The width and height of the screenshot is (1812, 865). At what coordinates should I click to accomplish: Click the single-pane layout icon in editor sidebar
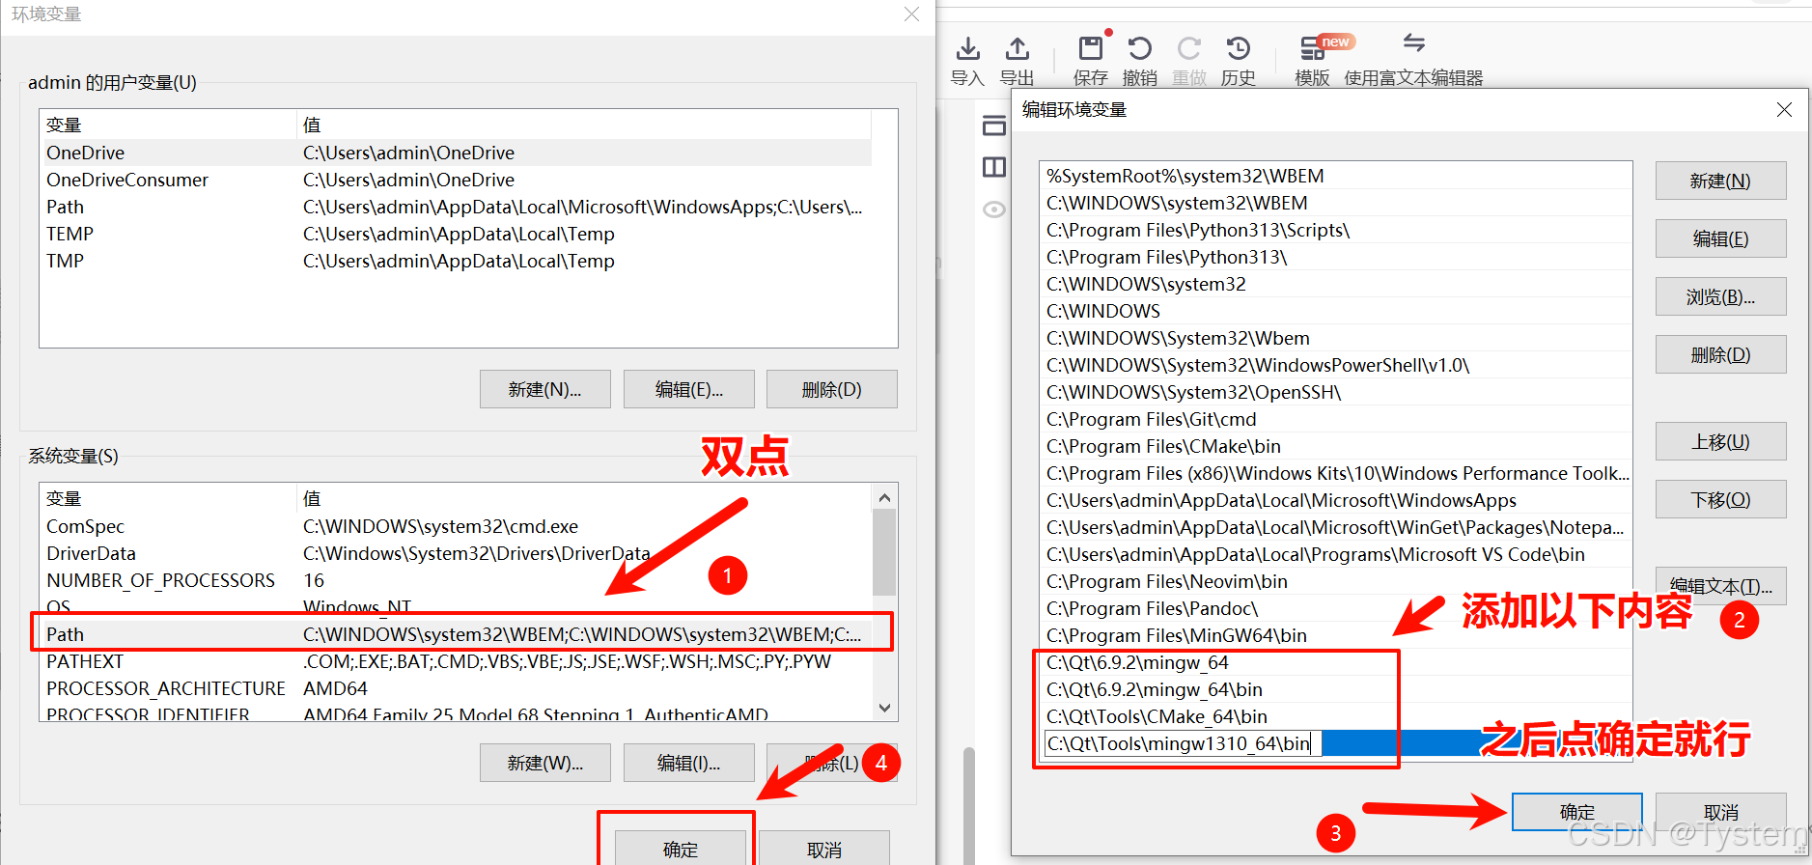994,126
